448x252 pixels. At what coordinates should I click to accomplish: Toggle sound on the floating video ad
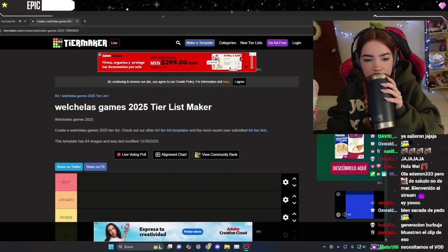coord(344,215)
